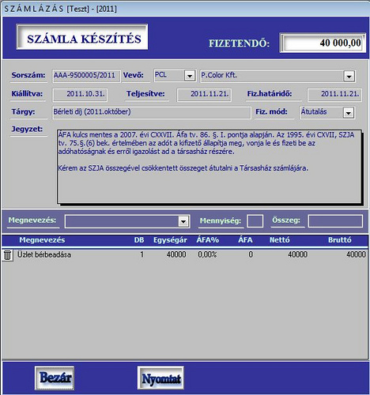Viewport: 370px width, 395px height.
Task: Click the Fizetendő total amount box
Action: tap(323, 43)
